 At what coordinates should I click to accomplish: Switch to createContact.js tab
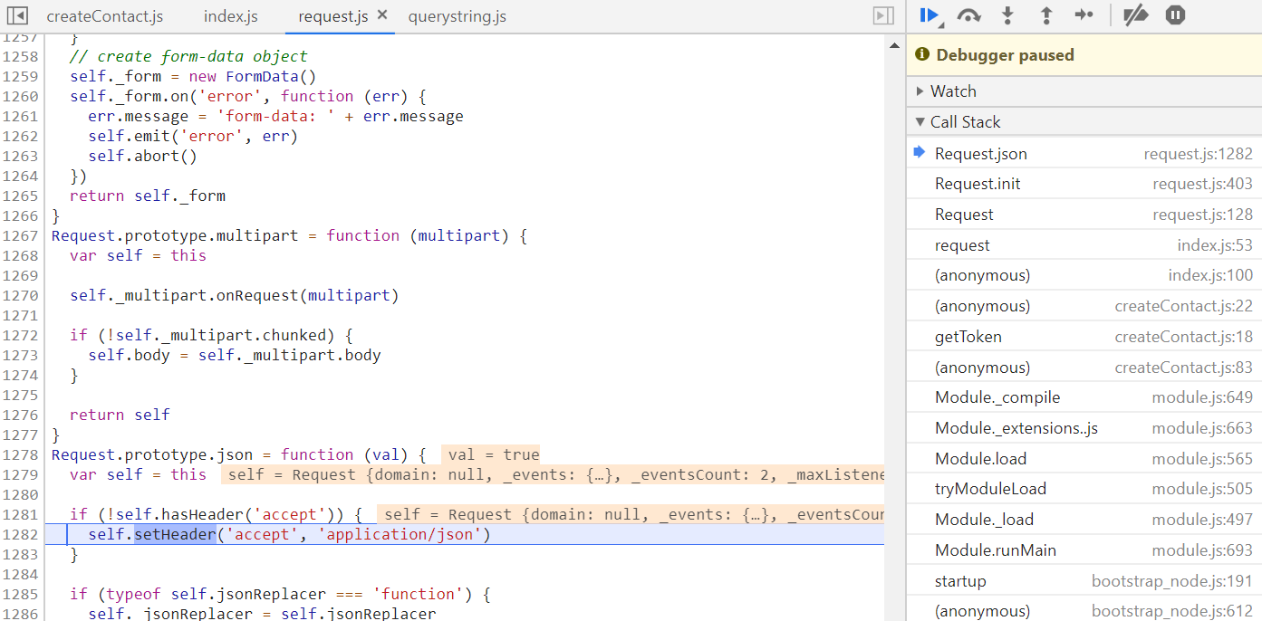point(105,16)
